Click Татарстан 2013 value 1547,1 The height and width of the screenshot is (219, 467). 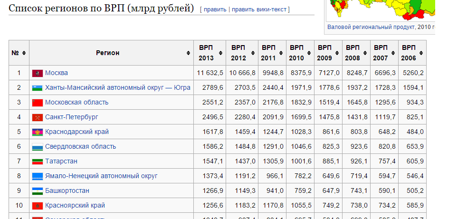212,161
